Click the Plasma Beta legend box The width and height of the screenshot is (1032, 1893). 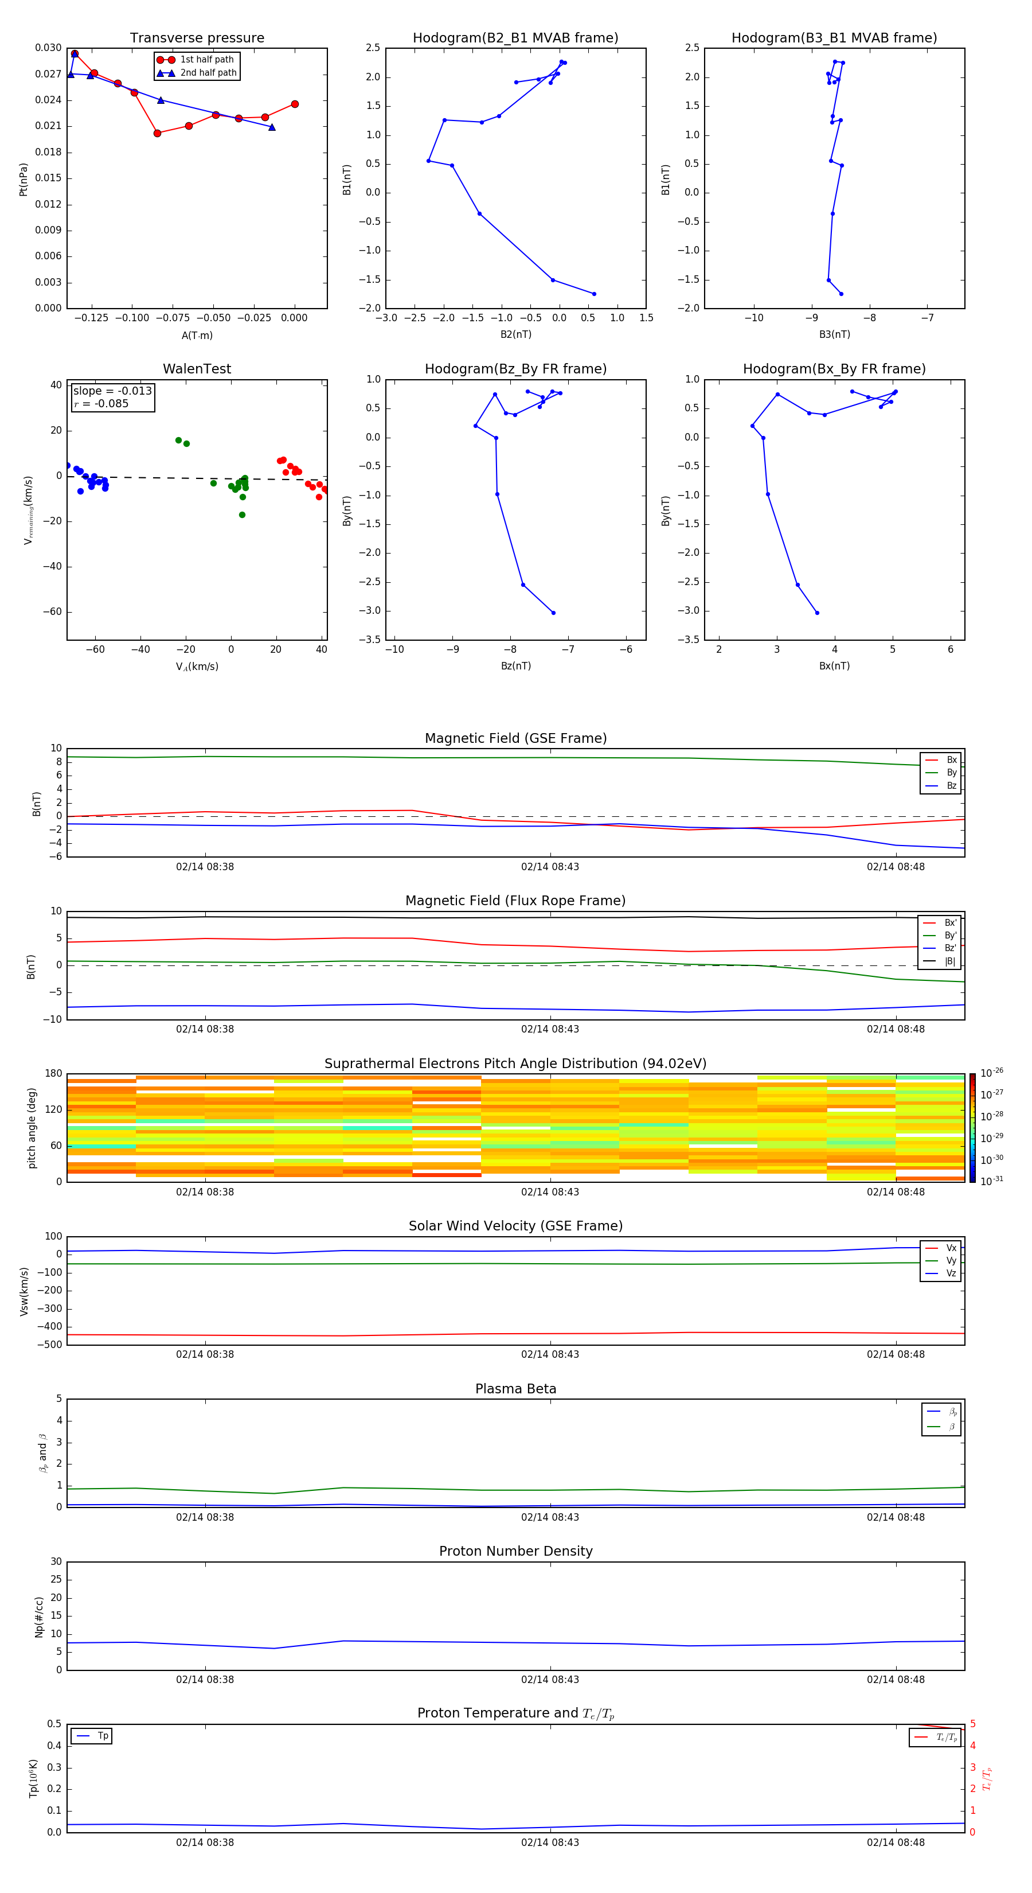[x=941, y=1419]
